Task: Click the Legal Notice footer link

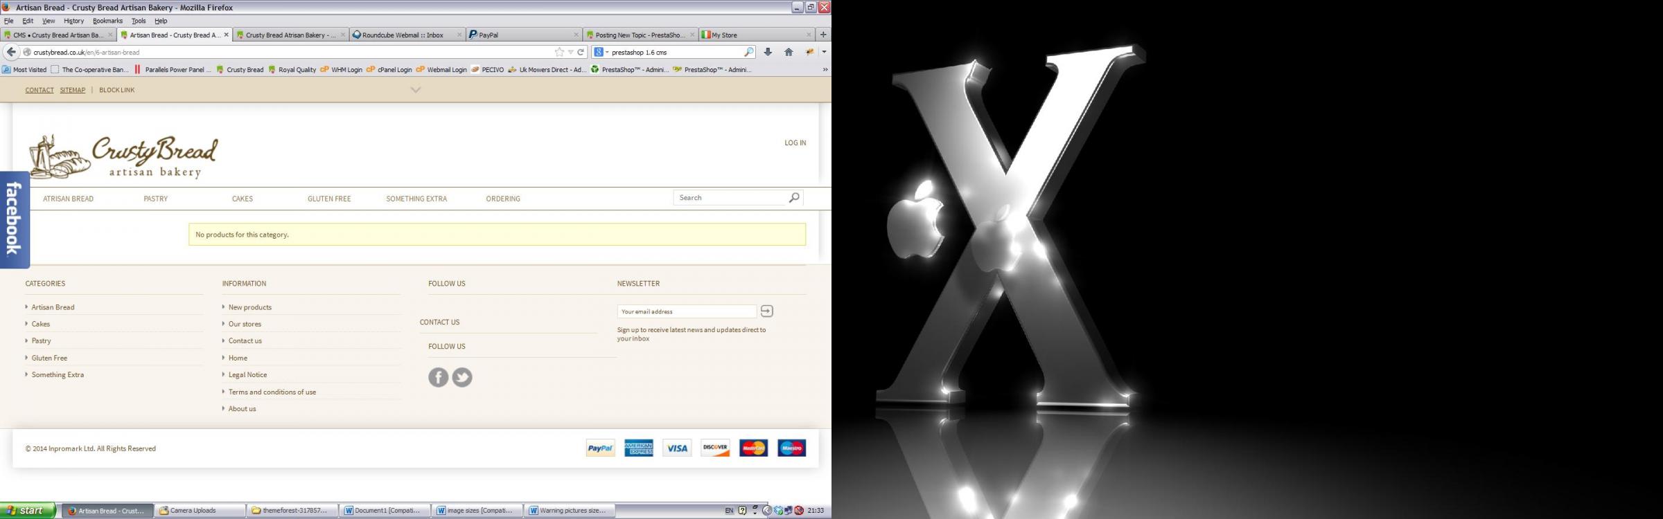Action: [247, 374]
